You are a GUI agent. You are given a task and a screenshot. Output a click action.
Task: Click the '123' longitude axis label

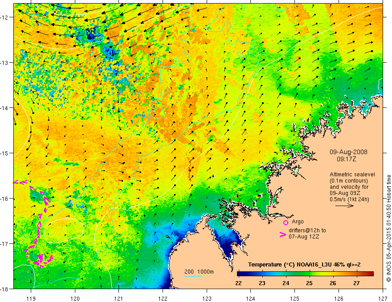click(x=207, y=298)
